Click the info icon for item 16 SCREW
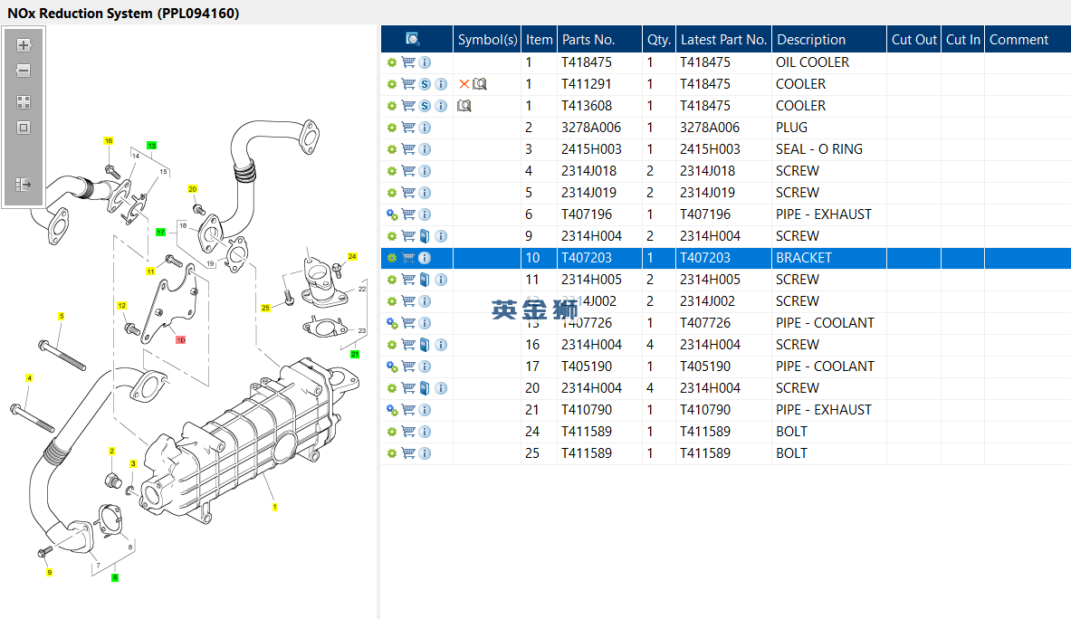 point(441,345)
